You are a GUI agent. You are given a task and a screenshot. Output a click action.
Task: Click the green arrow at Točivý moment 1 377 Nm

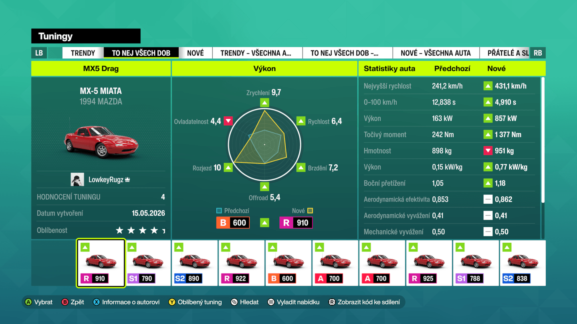(x=488, y=134)
